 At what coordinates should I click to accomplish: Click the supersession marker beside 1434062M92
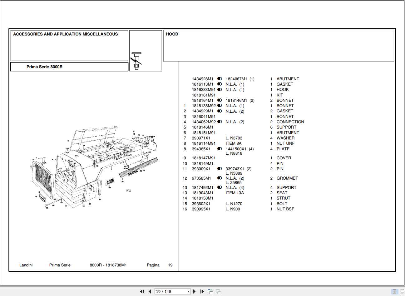tap(220, 122)
